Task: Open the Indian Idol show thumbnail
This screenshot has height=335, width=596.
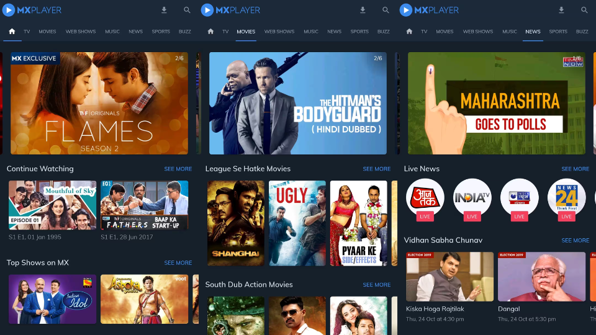Action: pyautogui.click(x=52, y=299)
